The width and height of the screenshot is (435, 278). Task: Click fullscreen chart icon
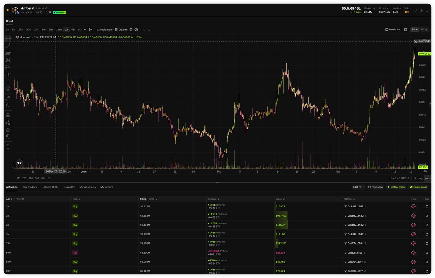pyautogui.click(x=406, y=30)
